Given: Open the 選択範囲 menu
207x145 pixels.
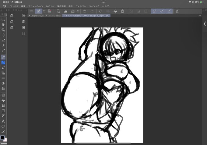Looking at the screenshot, I should [x=61, y=6].
